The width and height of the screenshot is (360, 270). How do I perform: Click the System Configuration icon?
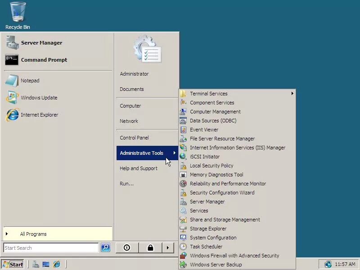click(183, 238)
